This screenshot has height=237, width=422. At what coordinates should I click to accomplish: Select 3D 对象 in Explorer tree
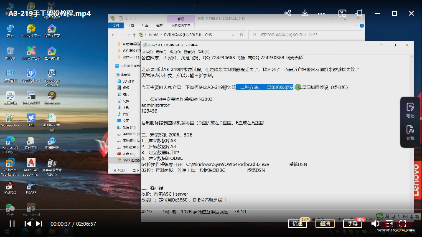[x=126, y=81]
